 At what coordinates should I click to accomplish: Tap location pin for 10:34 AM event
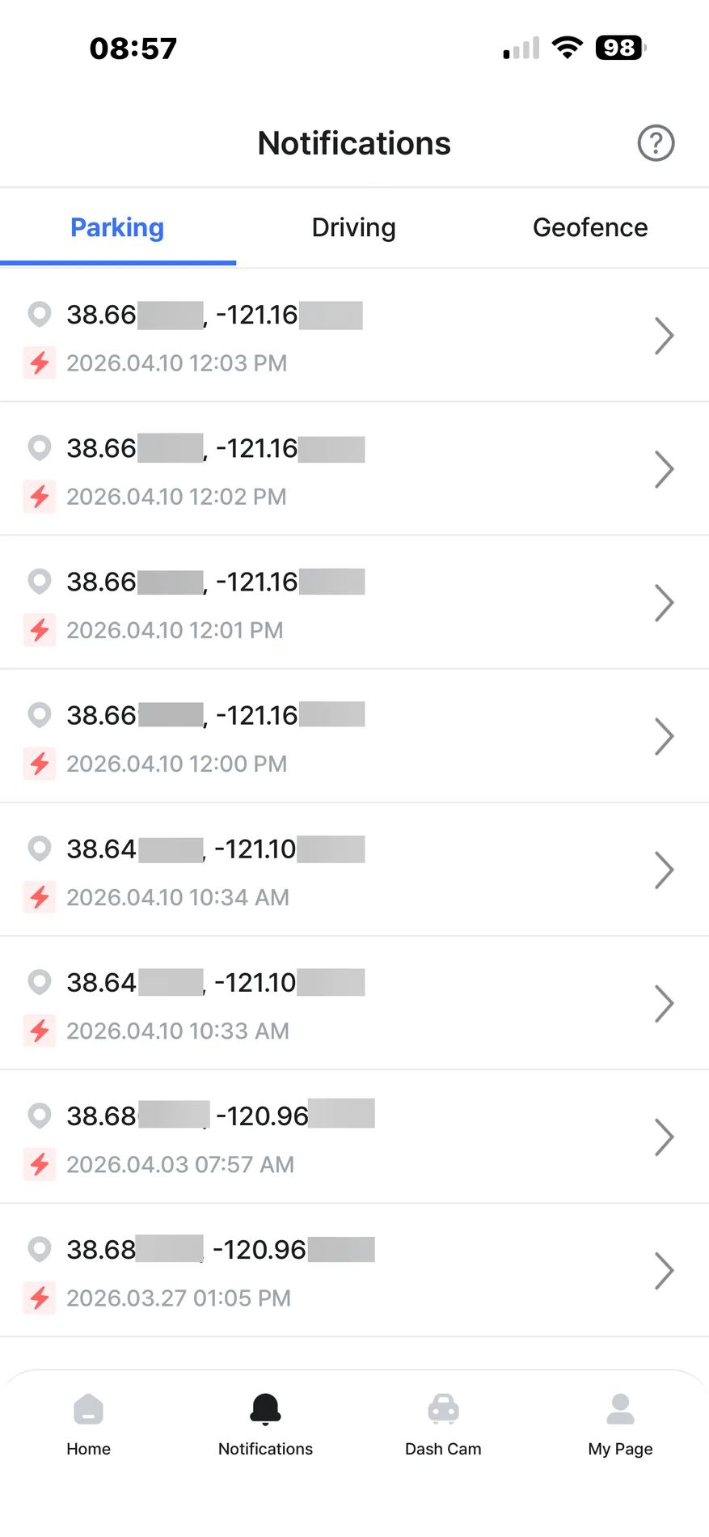[40, 848]
